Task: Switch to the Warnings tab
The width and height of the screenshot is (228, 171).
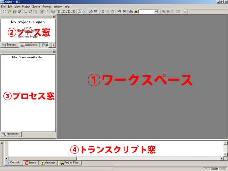Action: click(48, 163)
